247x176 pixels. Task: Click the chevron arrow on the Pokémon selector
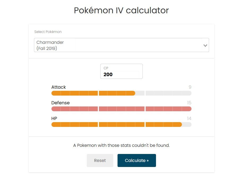(x=205, y=45)
